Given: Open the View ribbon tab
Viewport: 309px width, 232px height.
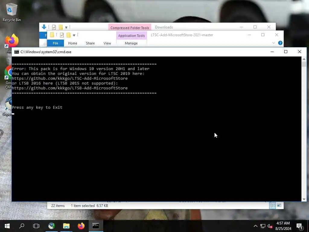Looking at the screenshot, I should 107,43.
